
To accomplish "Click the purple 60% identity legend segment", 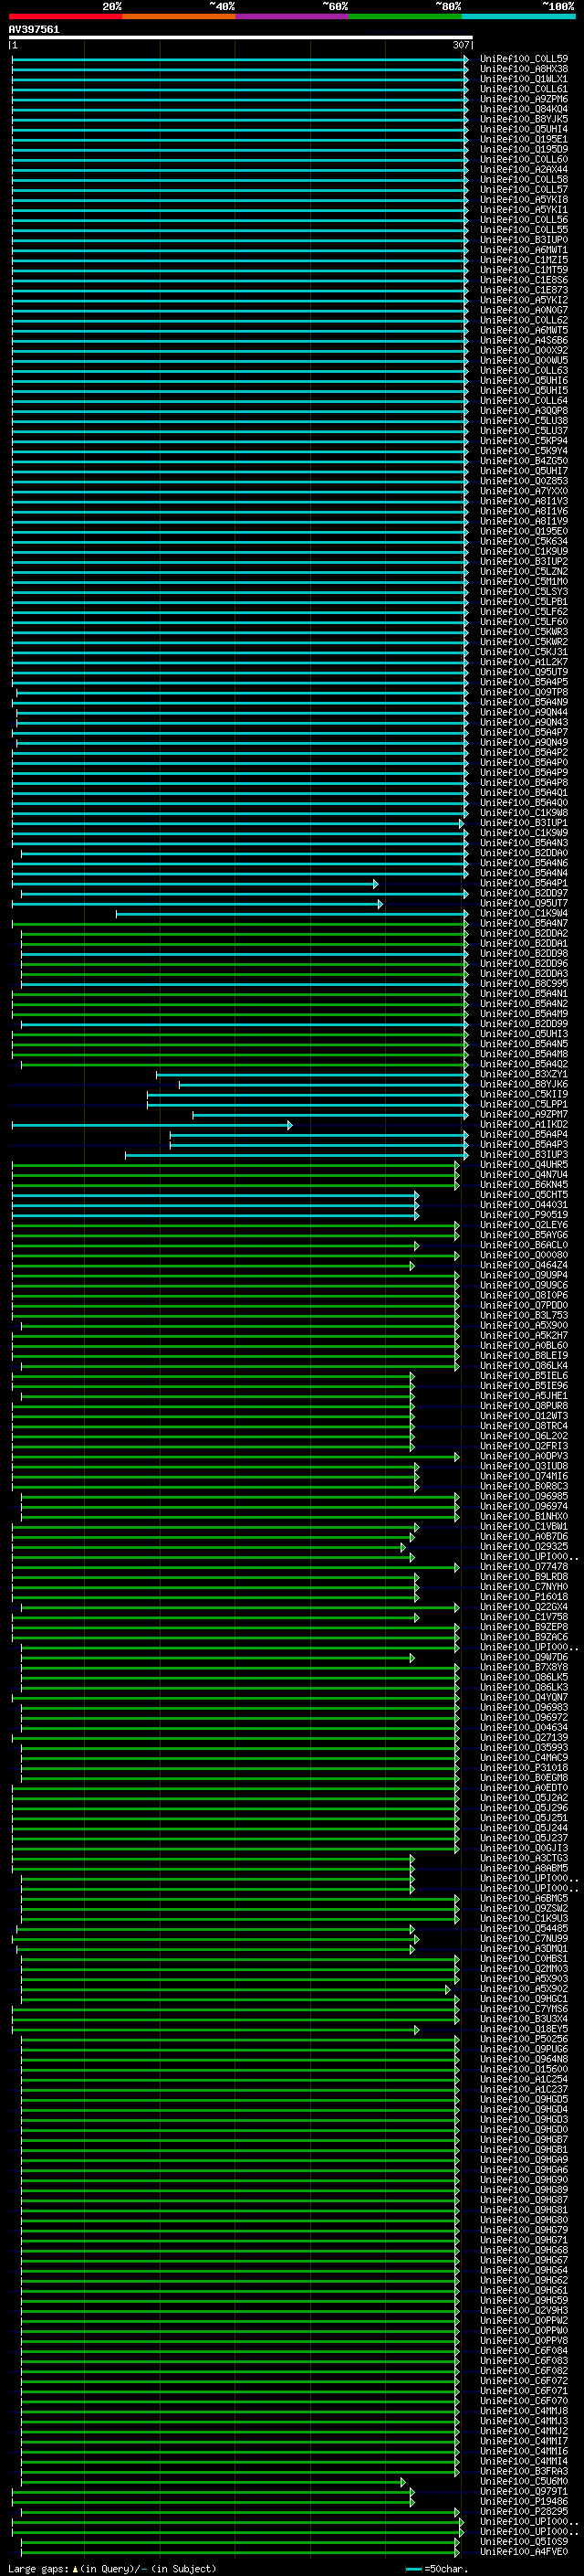I will tap(293, 16).
